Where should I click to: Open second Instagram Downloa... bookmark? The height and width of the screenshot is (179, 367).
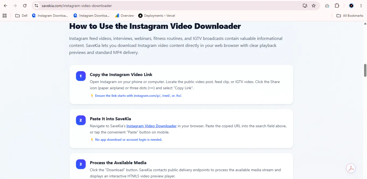pos(91,16)
